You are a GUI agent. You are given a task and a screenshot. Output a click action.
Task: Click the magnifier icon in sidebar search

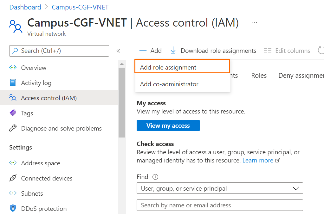15,51
